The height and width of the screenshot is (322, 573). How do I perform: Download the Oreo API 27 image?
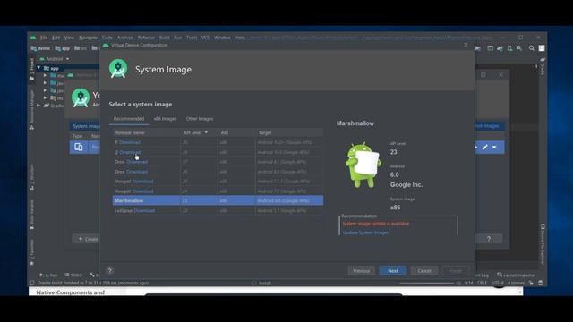137,162
